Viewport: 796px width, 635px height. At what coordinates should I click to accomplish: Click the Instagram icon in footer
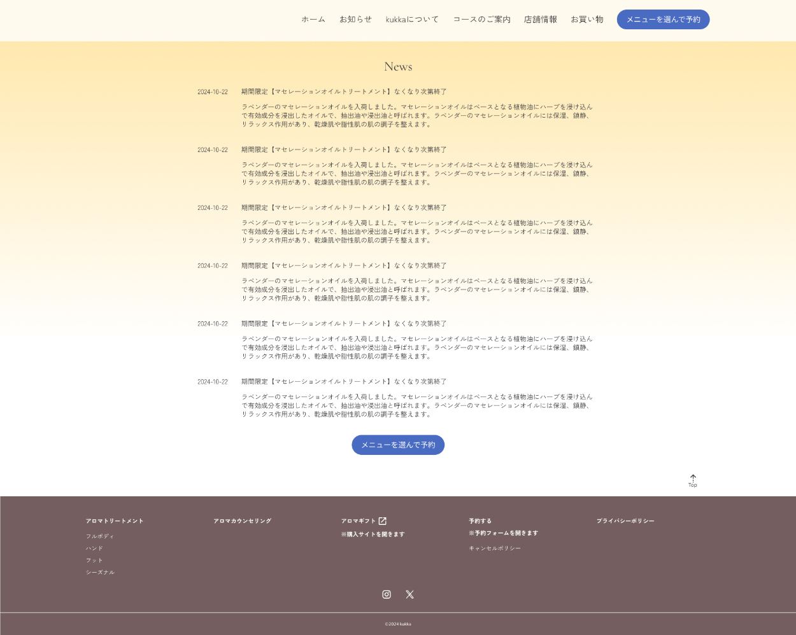point(387,594)
